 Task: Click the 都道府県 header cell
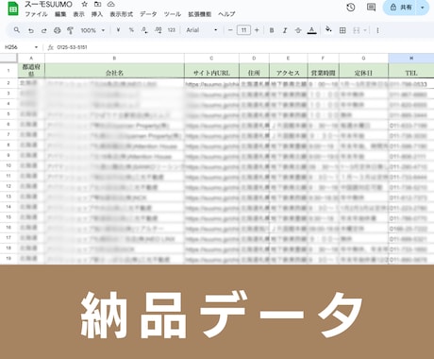[x=31, y=71]
